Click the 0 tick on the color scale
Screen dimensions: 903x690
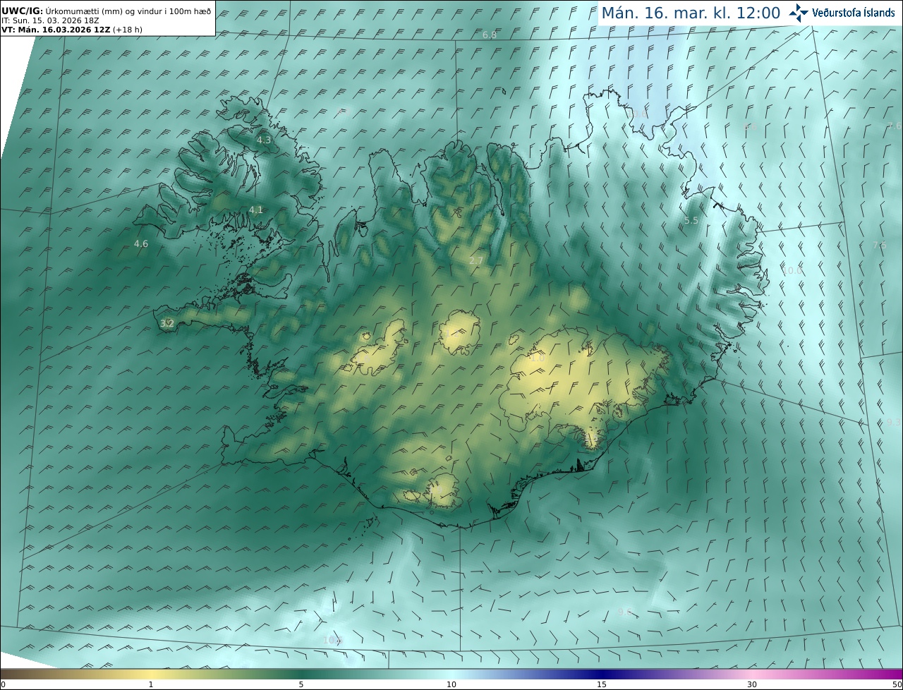click(3, 684)
